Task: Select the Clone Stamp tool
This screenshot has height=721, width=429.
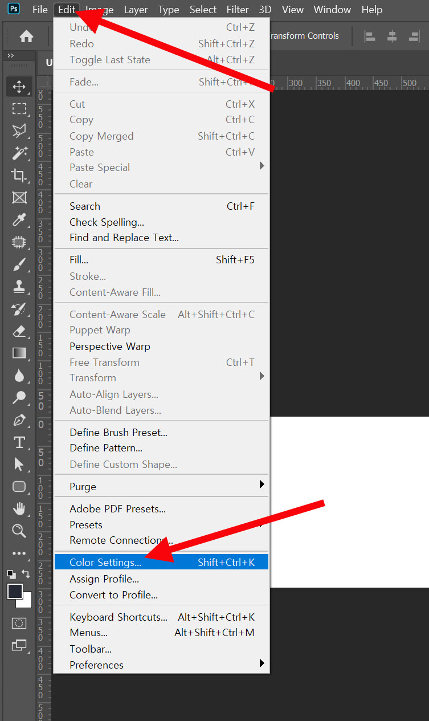Action: [x=19, y=287]
